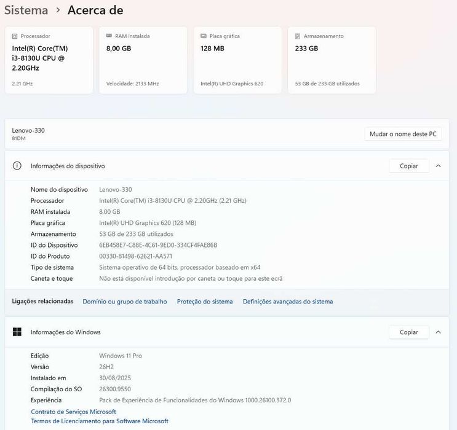Collapse the Informações do dispositivo section
Viewport: 457px width, 430px height.
coord(438,166)
